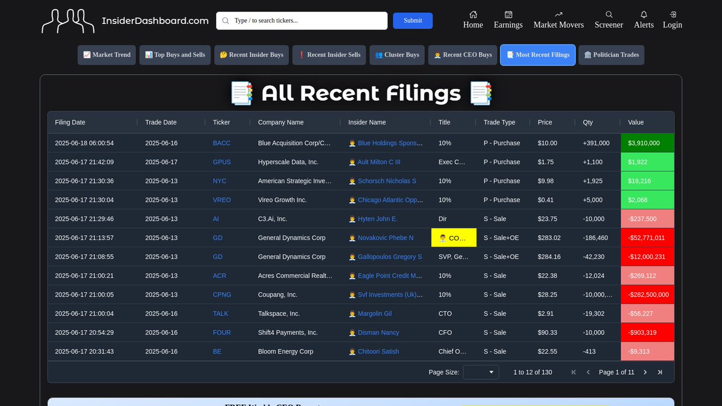Screen dimensions: 722x406
Task: Switch to Cluster Buys tab
Action: 397,55
